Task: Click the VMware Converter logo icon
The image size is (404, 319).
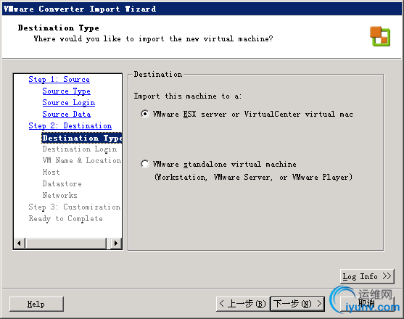Action: tap(380, 36)
